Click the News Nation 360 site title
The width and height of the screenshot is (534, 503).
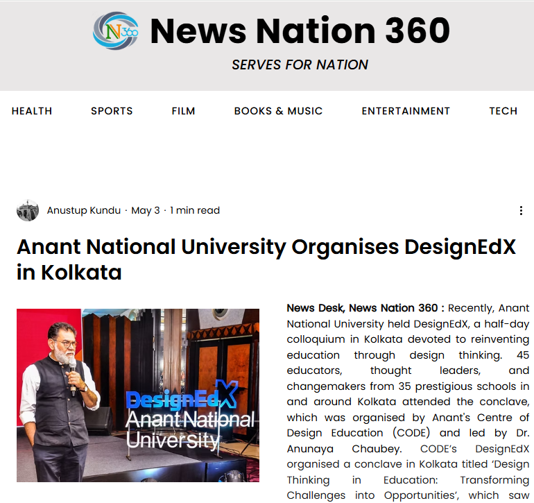[x=300, y=31]
